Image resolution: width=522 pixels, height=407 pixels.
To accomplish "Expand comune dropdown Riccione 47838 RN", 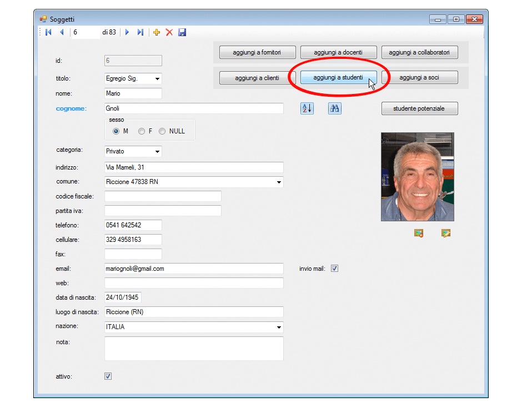I will (194, 182).
